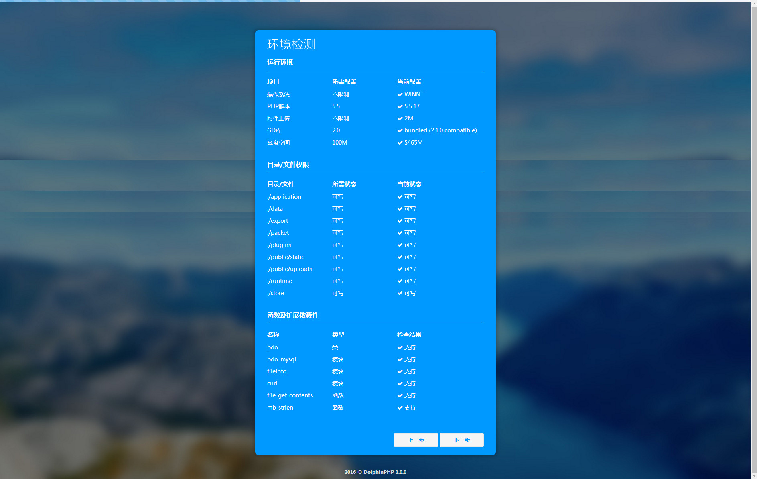The image size is (757, 479).
Task: Click the 下一步 next step button
Action: pos(462,440)
